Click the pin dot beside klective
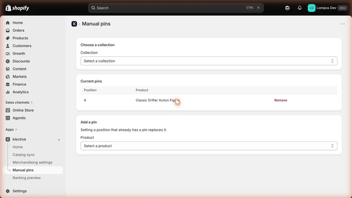Screen dimensions: 352x198 pos(59,139)
